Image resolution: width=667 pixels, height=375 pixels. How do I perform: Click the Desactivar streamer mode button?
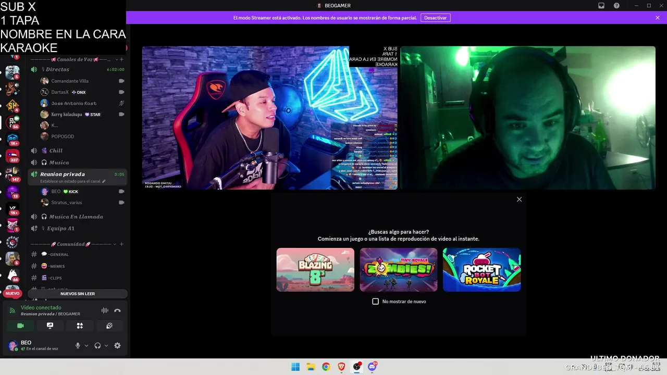click(x=435, y=18)
